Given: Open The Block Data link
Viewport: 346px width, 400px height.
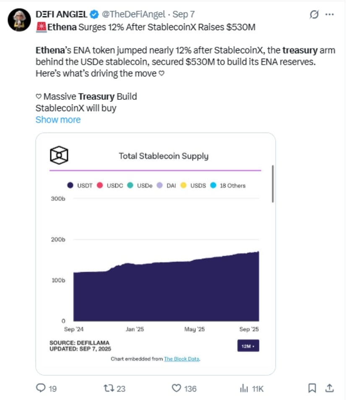Looking at the screenshot, I should click(182, 359).
